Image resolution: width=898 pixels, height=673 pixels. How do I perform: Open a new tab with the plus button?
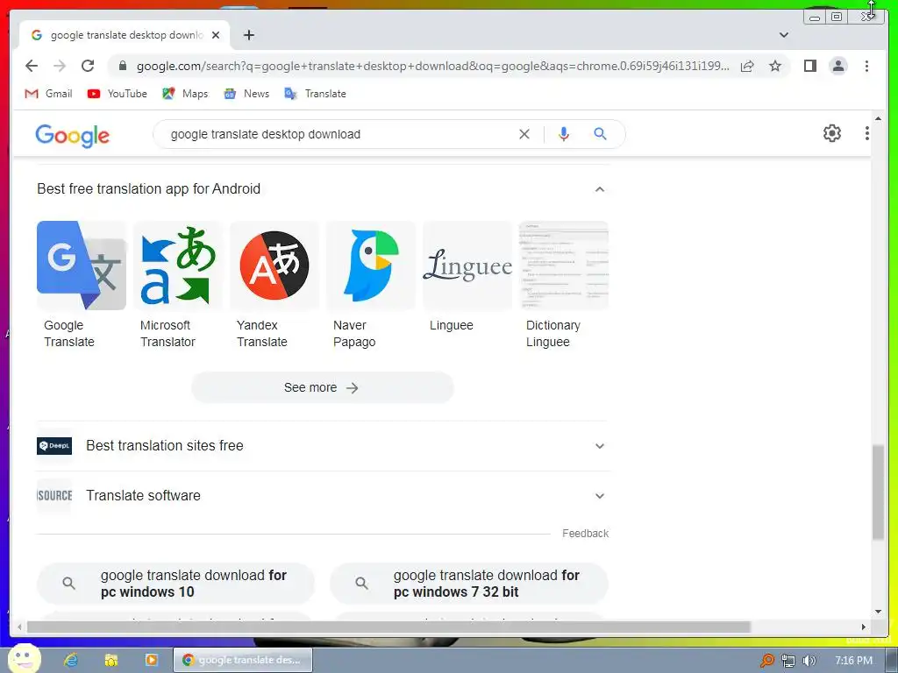coord(248,35)
